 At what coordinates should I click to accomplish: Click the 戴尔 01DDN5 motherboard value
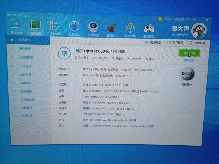click(121, 91)
